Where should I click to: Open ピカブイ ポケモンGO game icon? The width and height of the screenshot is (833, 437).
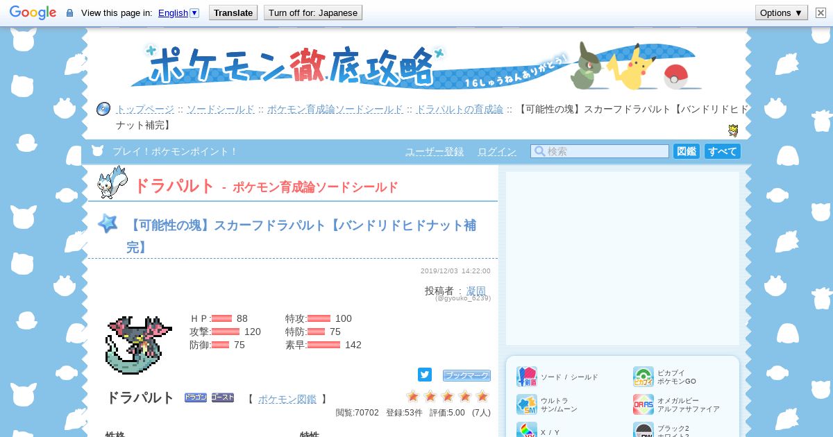coord(643,377)
